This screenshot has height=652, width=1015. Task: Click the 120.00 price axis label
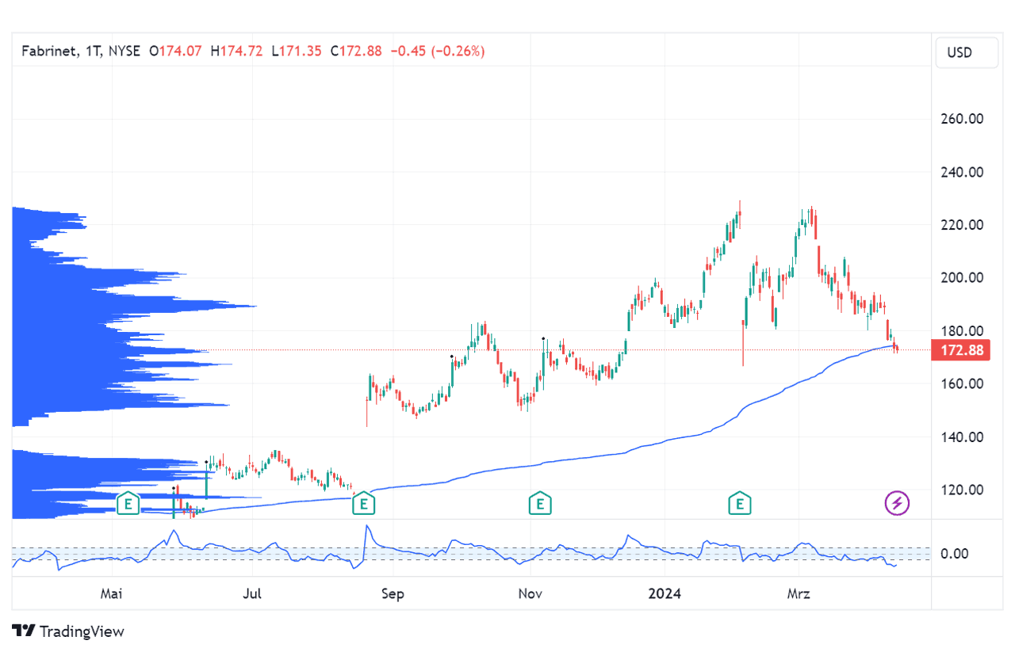pos(962,490)
